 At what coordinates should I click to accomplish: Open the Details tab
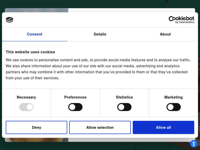point(100,34)
